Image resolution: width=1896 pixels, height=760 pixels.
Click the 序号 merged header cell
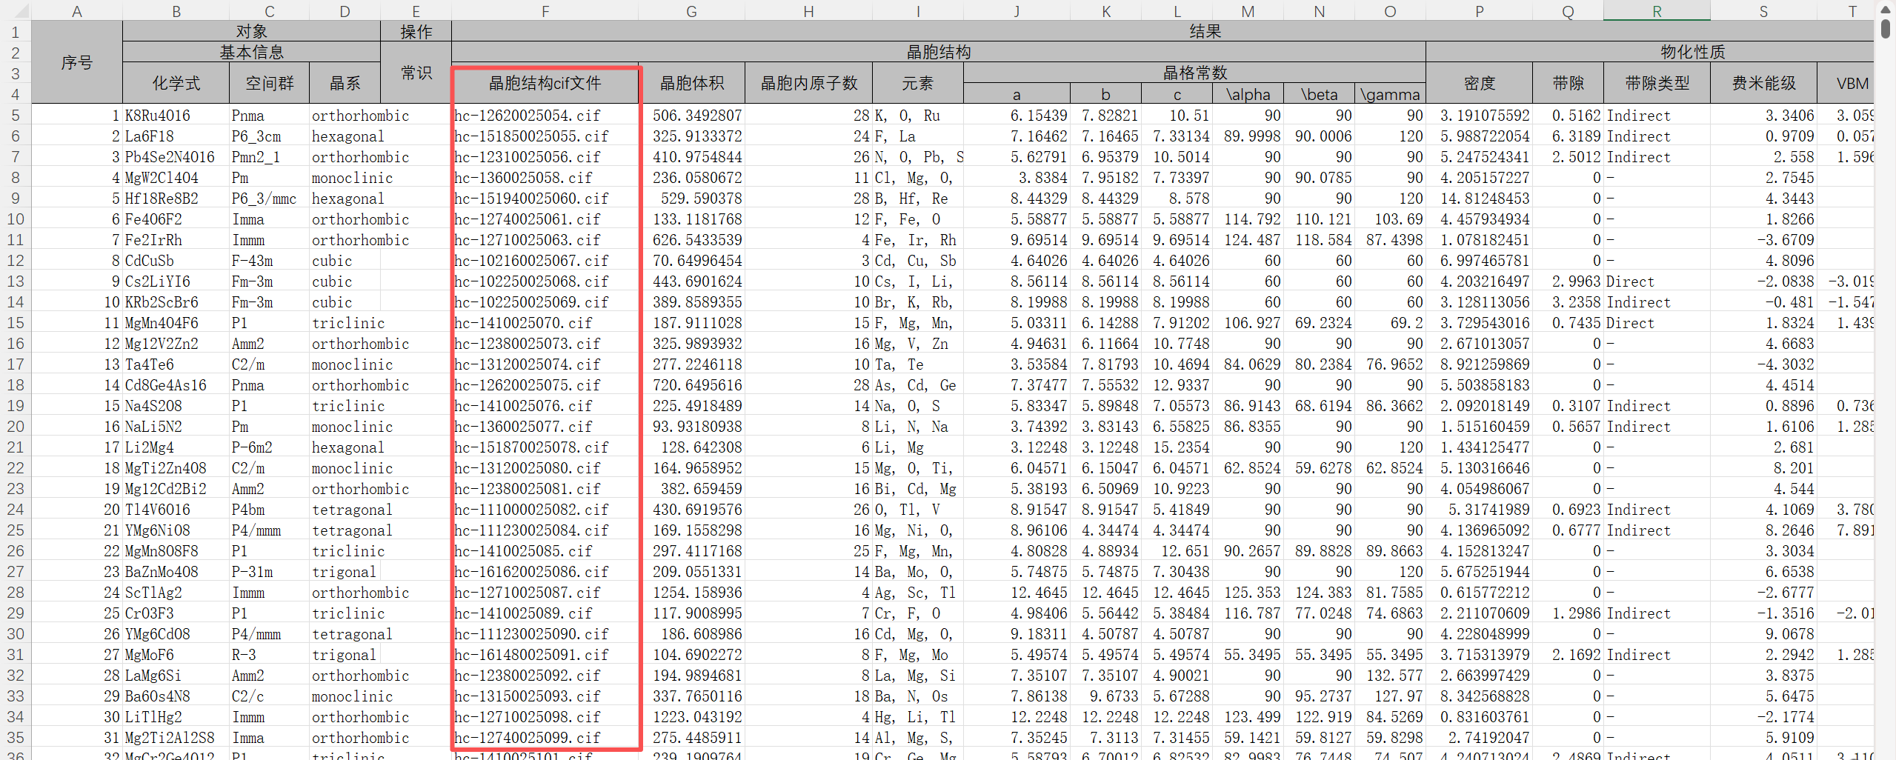click(76, 62)
